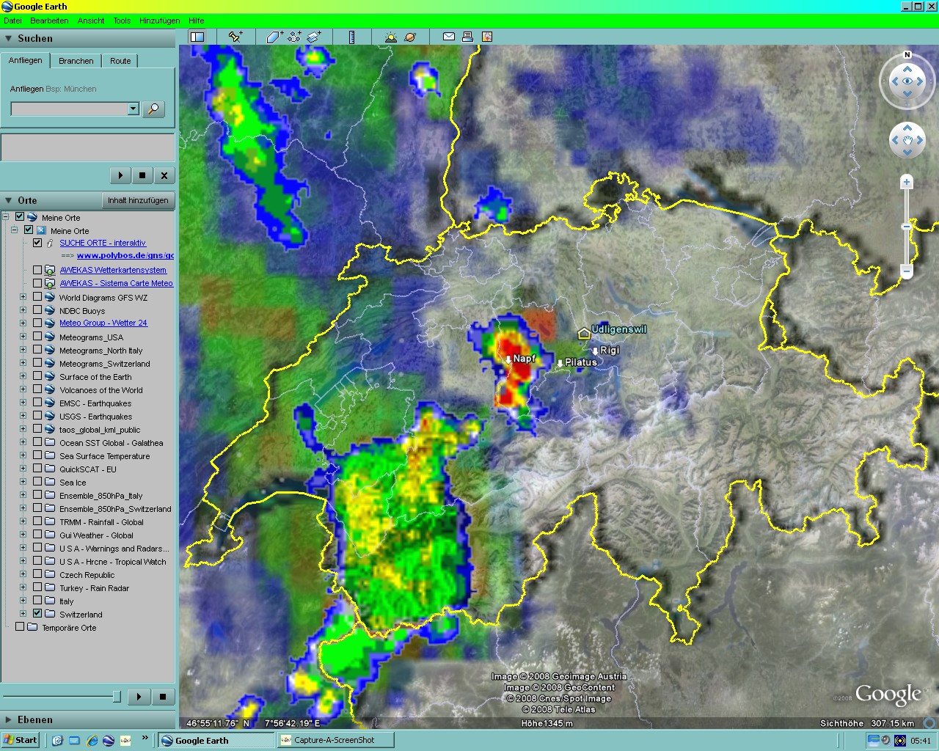Viewport: 939px width, 751px height.
Task: Enable the NDBC Buoys checkbox
Action: coord(37,310)
